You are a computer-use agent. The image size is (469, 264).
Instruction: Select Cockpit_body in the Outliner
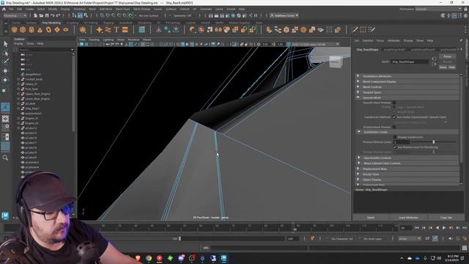34,79
